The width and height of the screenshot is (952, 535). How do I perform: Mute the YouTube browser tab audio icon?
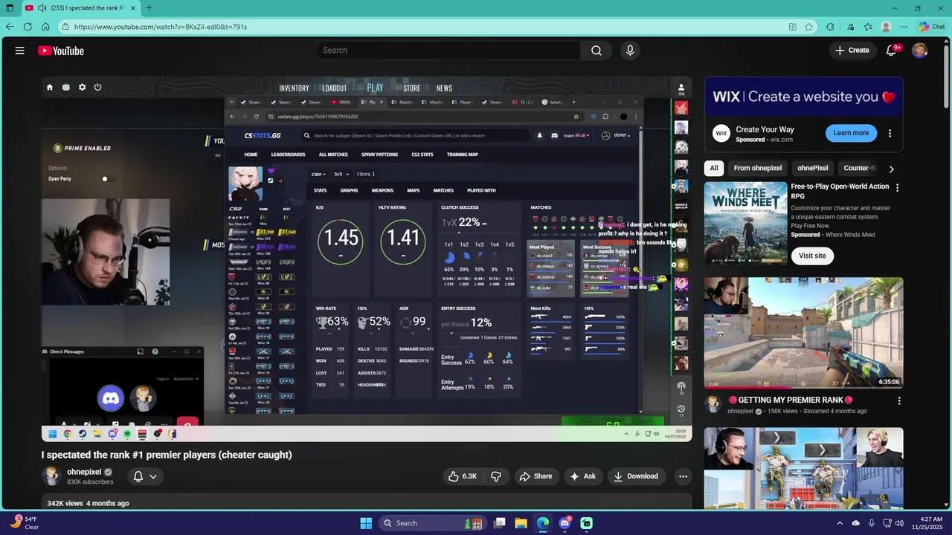[42, 8]
